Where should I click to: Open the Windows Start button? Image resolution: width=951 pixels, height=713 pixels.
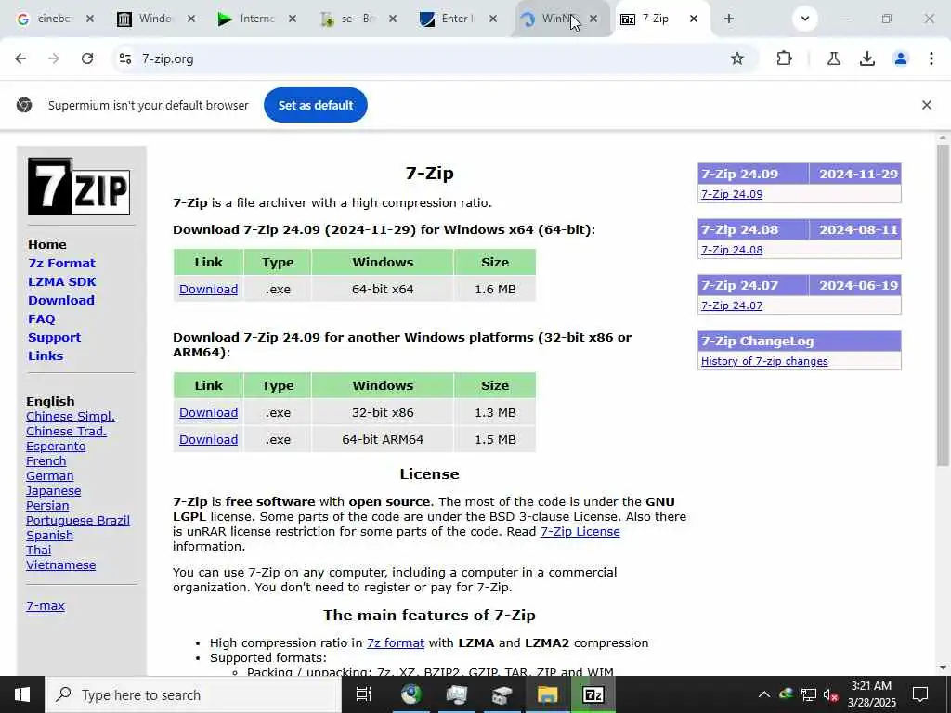tap(22, 694)
